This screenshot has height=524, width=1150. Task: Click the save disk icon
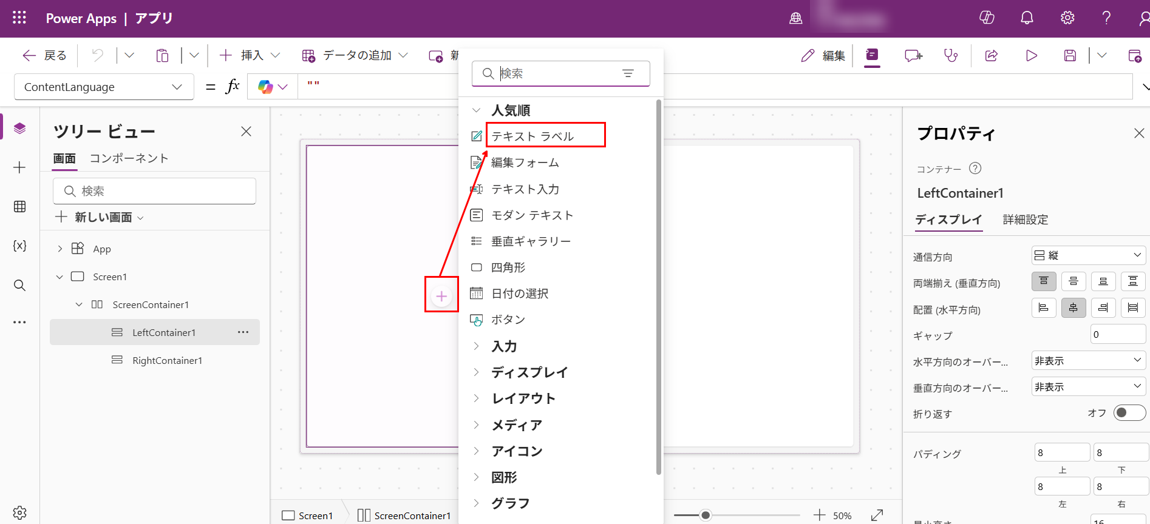point(1070,56)
